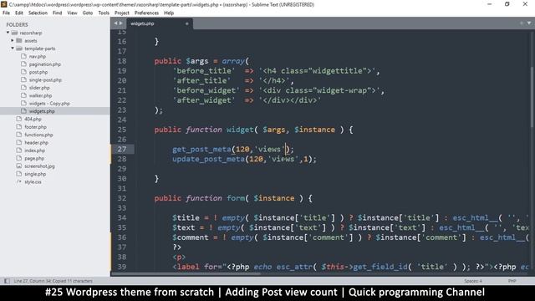The width and height of the screenshot is (535, 301).
Task: Click Sublime Text app icon in title bar
Action: (x=4, y=4)
